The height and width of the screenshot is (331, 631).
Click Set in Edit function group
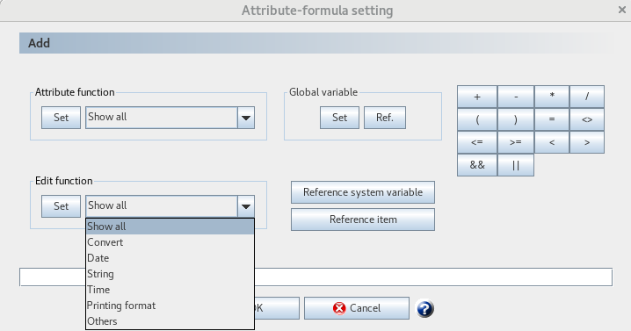pos(62,206)
